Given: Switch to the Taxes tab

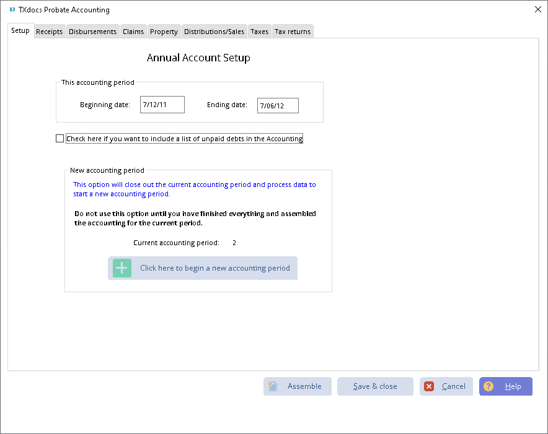Looking at the screenshot, I should (259, 32).
